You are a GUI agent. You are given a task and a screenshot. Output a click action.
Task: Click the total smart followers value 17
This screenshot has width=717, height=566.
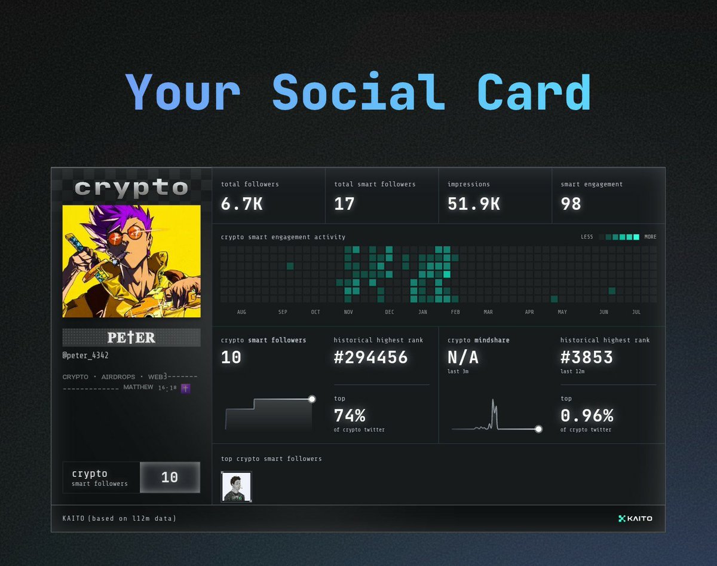pos(345,204)
